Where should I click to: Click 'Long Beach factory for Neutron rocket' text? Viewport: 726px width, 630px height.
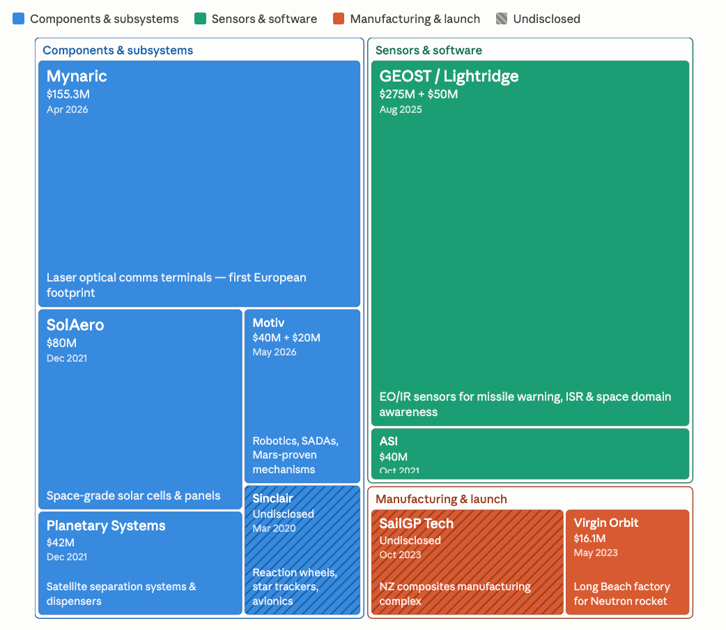[621, 594]
